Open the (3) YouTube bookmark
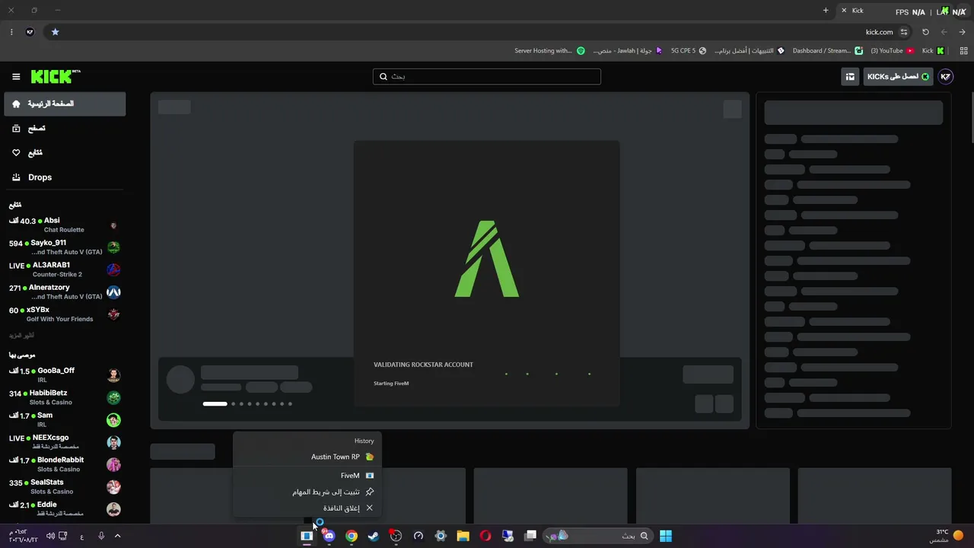Viewport: 974px width, 548px height. (892, 51)
